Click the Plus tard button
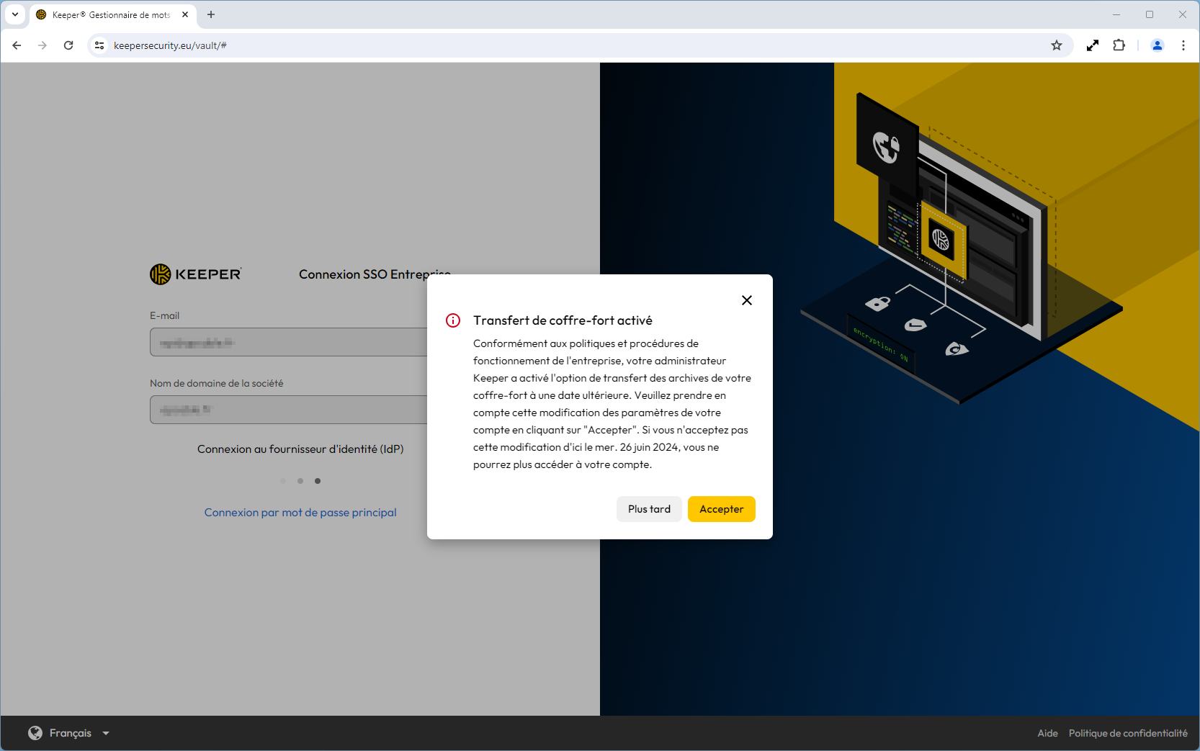This screenshot has width=1200, height=751. coord(649,509)
